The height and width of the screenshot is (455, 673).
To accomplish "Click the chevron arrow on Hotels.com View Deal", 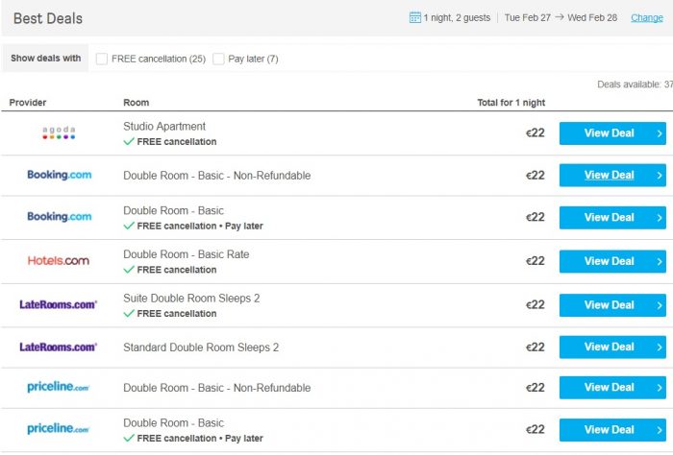I will pyautogui.click(x=660, y=261).
